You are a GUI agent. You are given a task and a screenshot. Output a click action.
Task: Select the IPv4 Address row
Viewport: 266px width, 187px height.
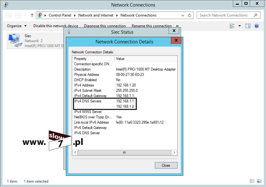coord(125,85)
